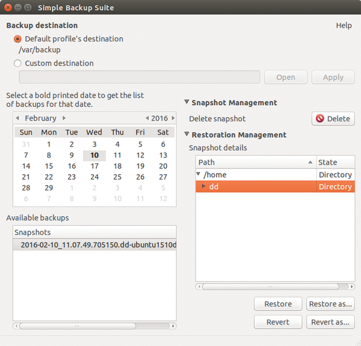Screen dimensions: 361x346
Task: Click snapshot details horizontal scrollbar thumb
Action: click(x=271, y=287)
